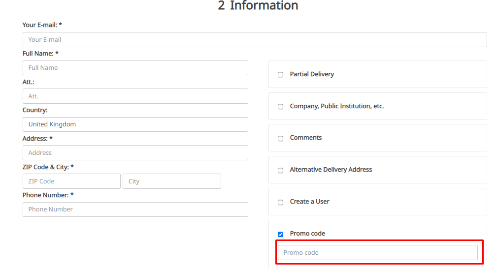Viewport: 497px width, 268px height.
Task: Open the Country dropdown showing United Kingdom
Action: [135, 124]
